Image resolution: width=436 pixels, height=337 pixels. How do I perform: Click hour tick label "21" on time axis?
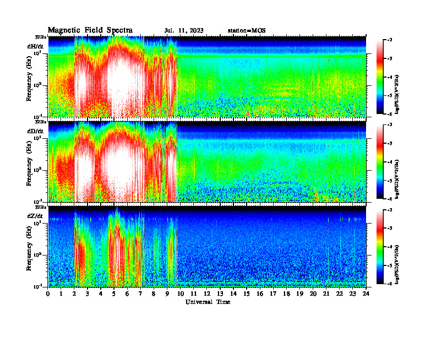point(326,293)
